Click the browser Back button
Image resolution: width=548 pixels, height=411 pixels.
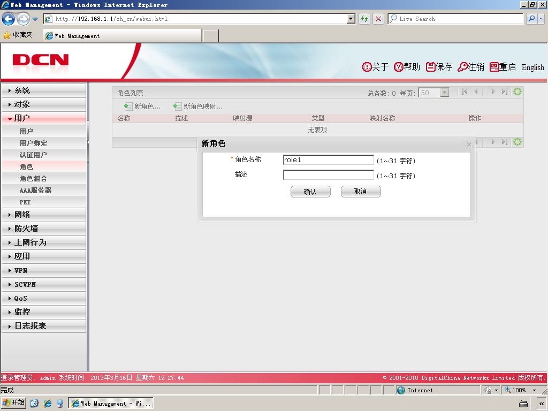pyautogui.click(x=9, y=19)
